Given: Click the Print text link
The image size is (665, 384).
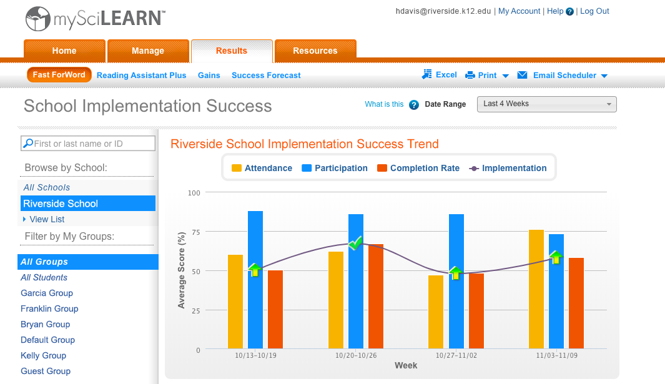Looking at the screenshot, I should tap(487, 75).
